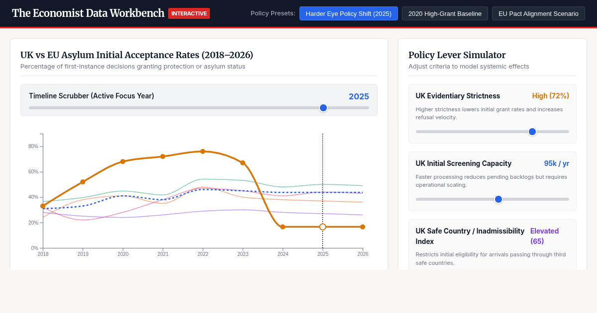Screen dimensions: 597x313
Task: Select Harder Eye Policy Shift (2025) preset
Action: click(349, 13)
